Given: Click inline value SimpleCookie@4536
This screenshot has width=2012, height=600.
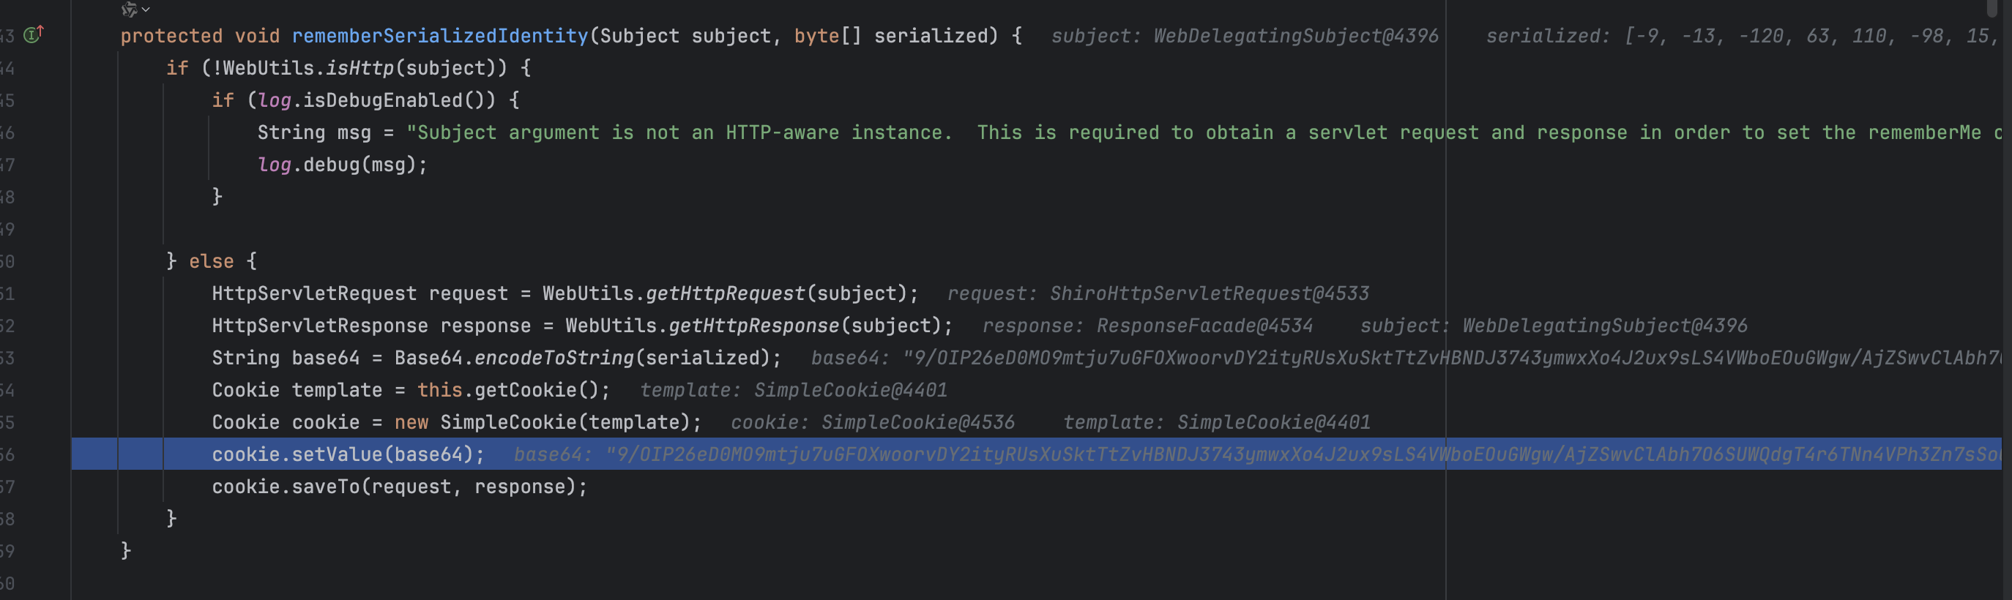Looking at the screenshot, I should pos(917,422).
